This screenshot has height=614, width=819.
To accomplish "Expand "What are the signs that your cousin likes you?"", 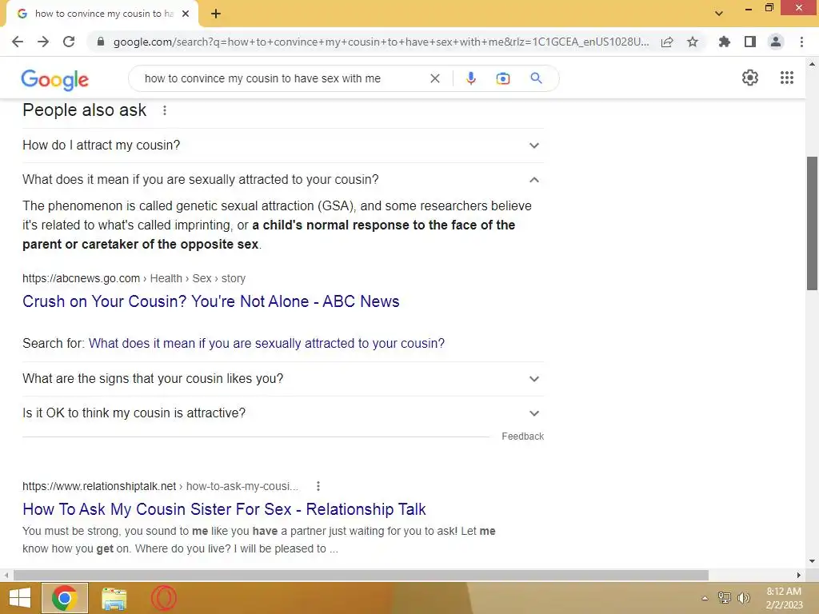I will 282,378.
